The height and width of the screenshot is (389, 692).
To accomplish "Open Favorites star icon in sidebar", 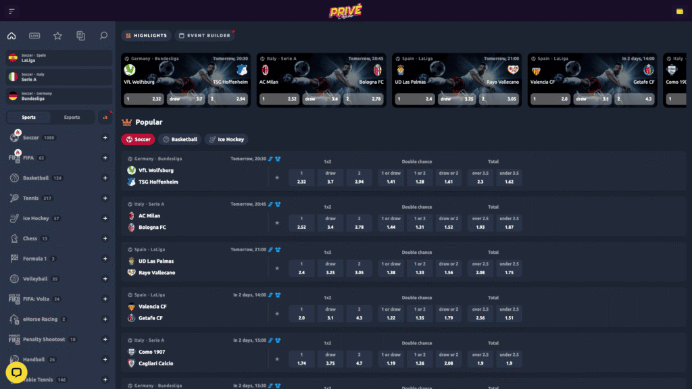I will coord(57,36).
